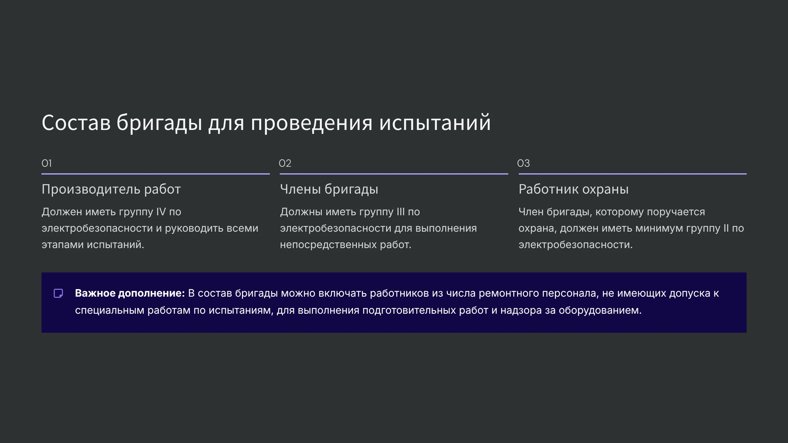Viewport: 788px width, 443px height.
Task: Click the paragraph about минимум группу II
Action: 631,228
